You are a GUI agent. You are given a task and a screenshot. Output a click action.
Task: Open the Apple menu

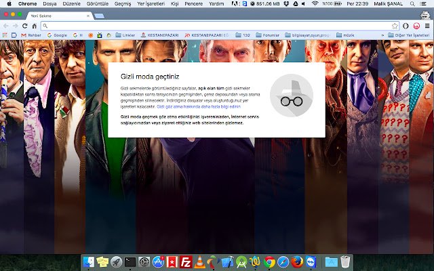pyautogui.click(x=9, y=3)
